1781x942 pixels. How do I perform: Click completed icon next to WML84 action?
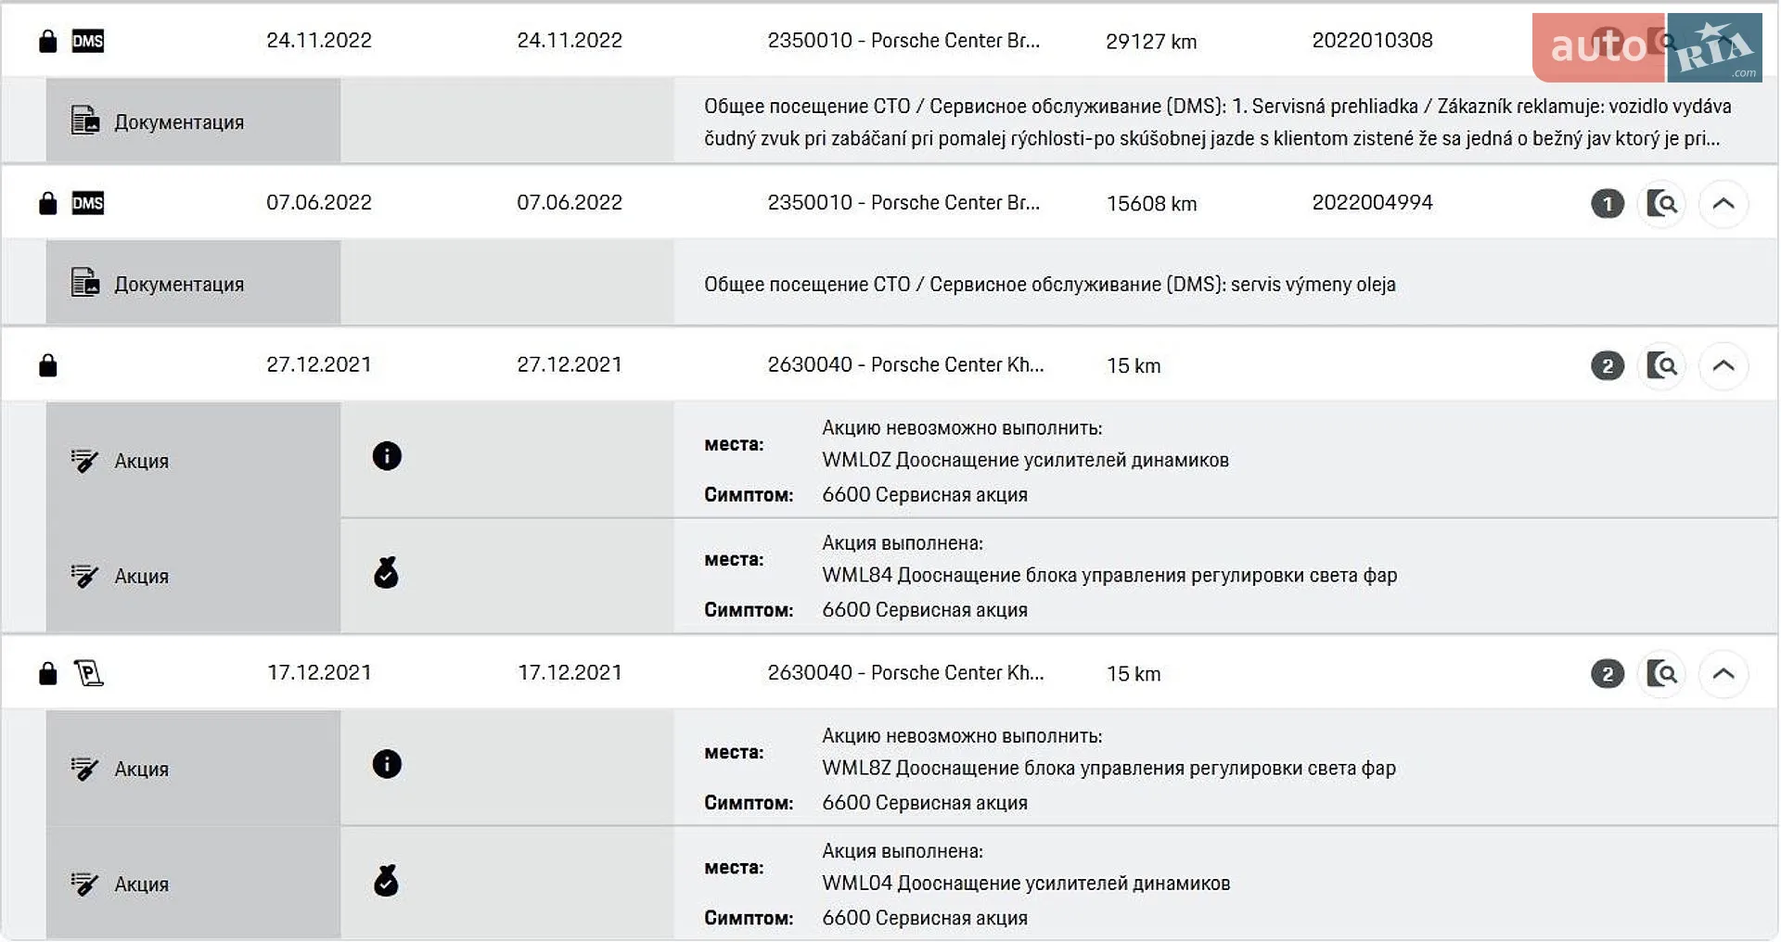pyautogui.click(x=386, y=573)
